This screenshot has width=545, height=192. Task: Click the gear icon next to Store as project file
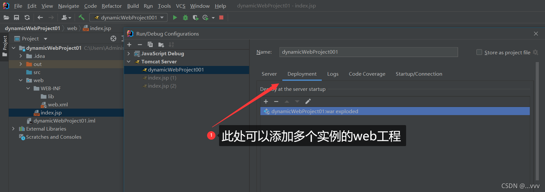(x=536, y=52)
